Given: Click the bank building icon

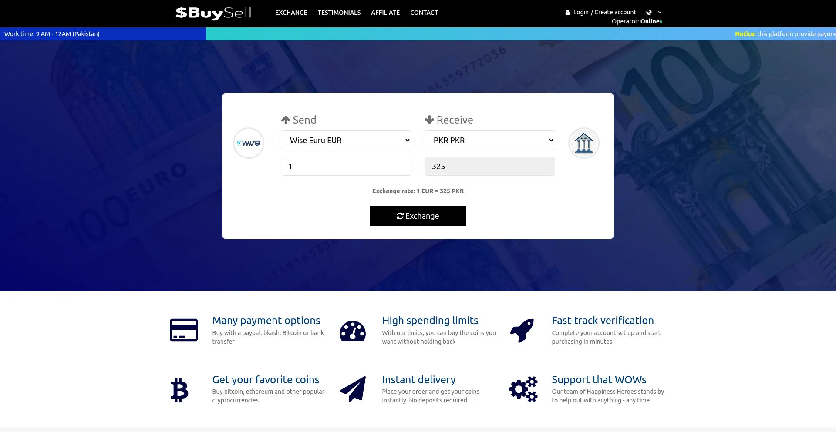Looking at the screenshot, I should pos(584,143).
